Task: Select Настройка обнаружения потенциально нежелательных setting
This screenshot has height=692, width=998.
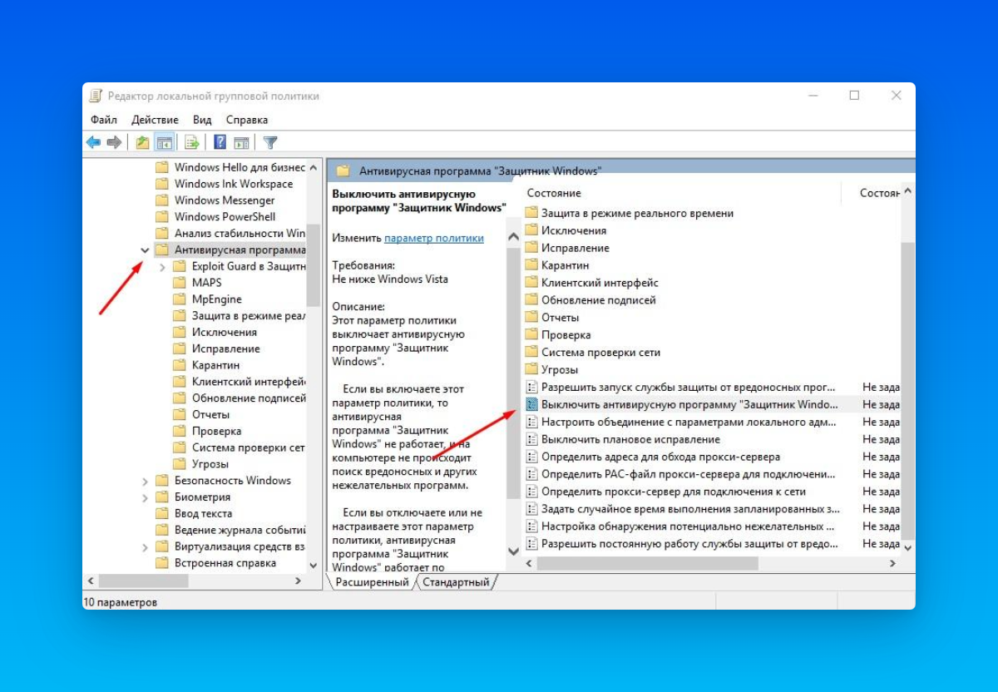Action: tap(688, 526)
